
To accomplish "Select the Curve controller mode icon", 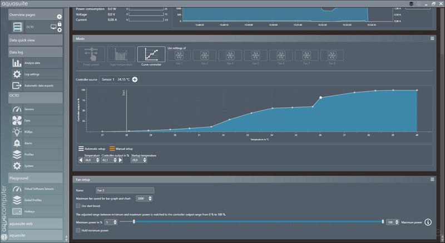I will coord(151,55).
